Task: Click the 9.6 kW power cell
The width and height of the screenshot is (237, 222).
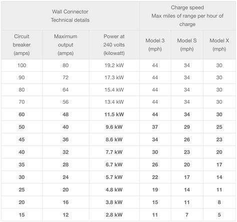Action: pos(114,127)
